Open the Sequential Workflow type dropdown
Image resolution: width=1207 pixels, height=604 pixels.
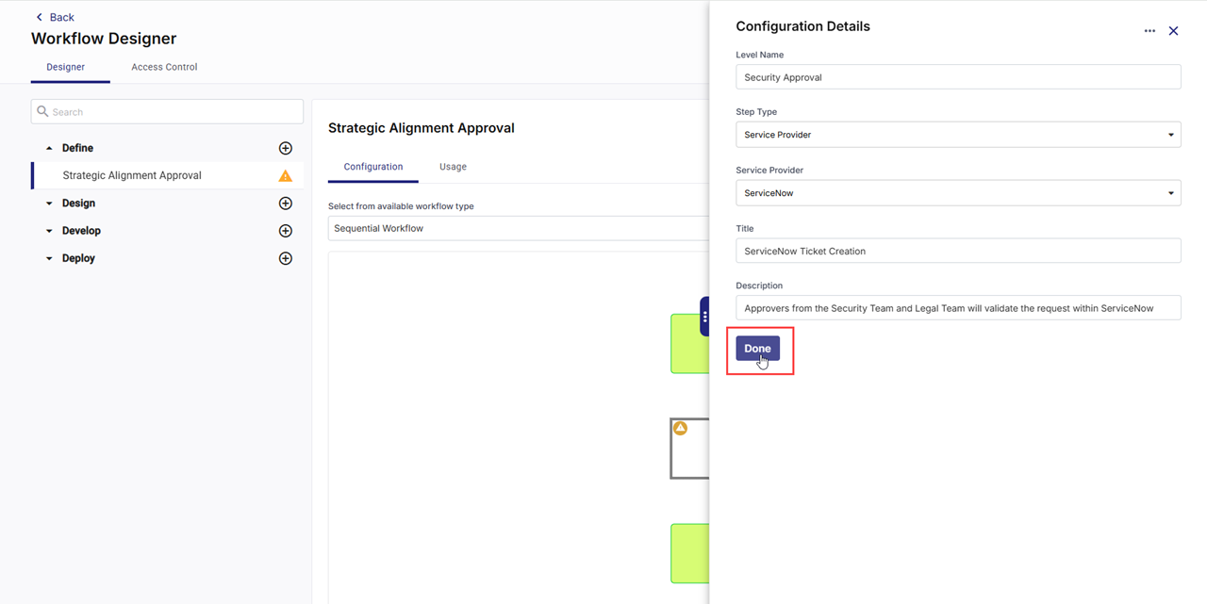pyautogui.click(x=519, y=228)
